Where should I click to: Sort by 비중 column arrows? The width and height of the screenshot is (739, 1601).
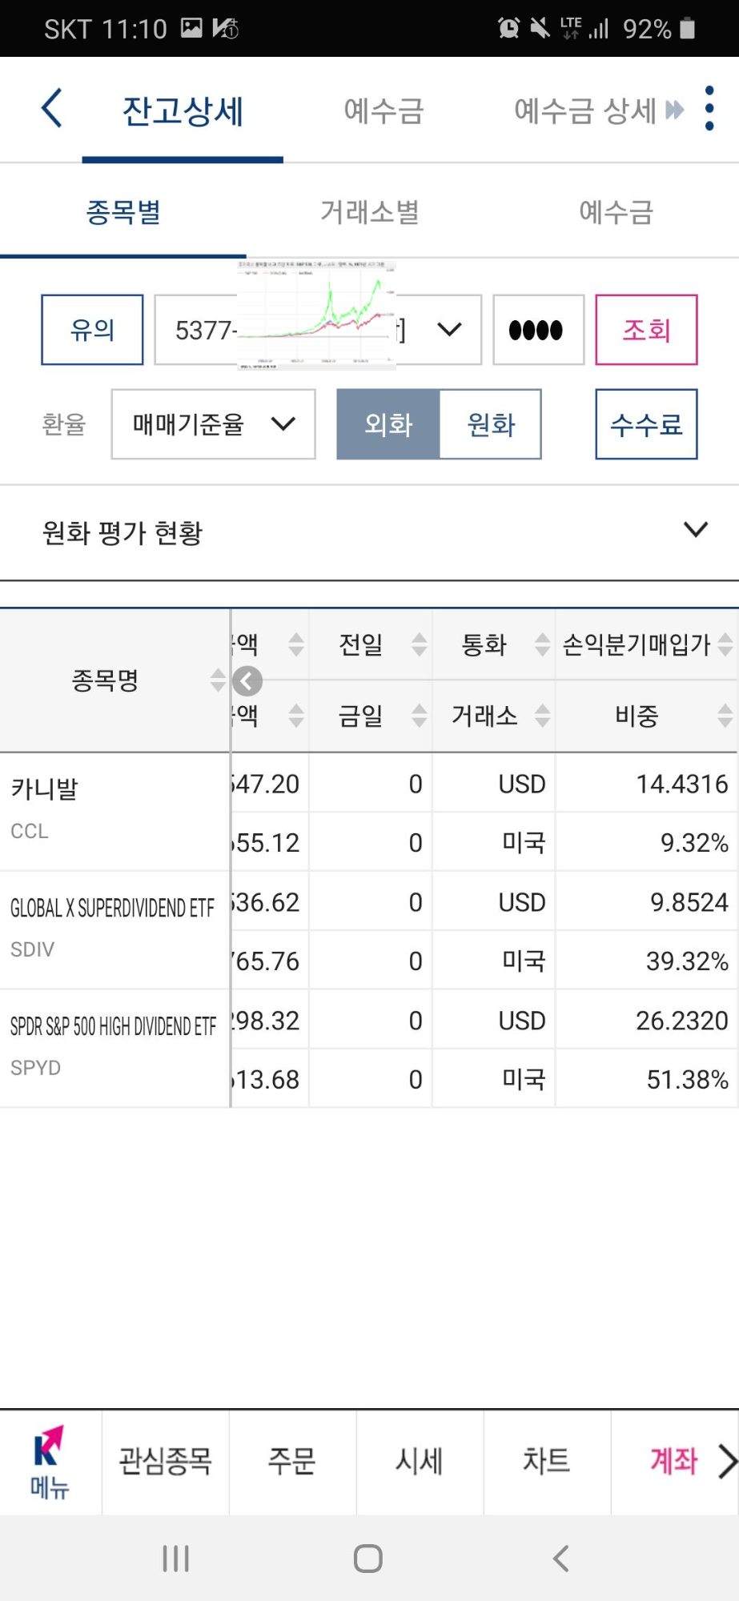(x=725, y=715)
